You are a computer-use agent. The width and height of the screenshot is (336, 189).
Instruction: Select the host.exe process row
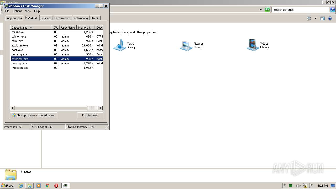pyautogui.click(x=56, y=50)
